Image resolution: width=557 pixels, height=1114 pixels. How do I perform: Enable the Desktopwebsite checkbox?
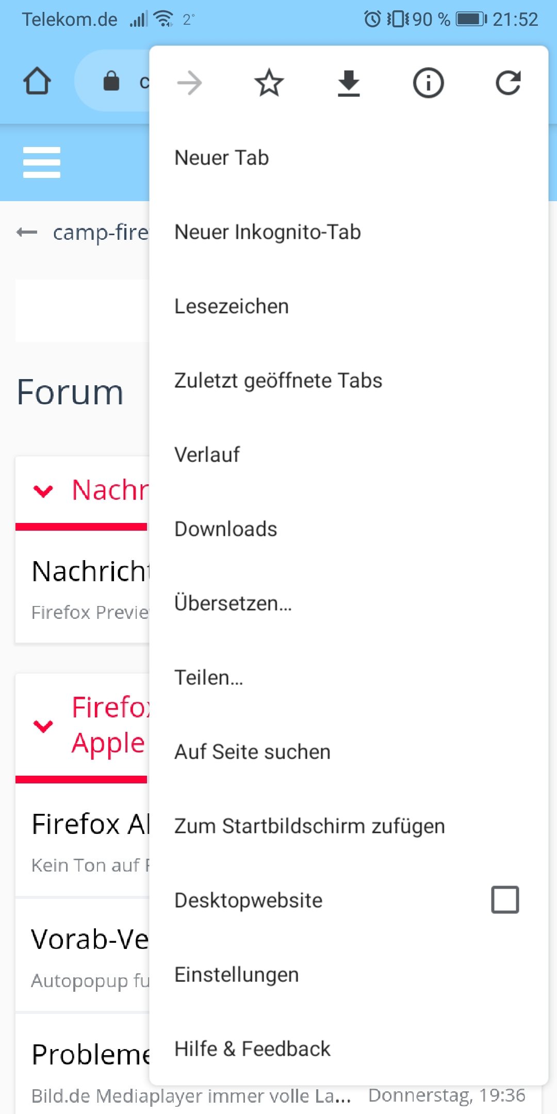pyautogui.click(x=505, y=900)
